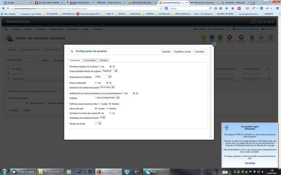Switch to the Permisos tab
Screen dimensions: 281x175
103,60
